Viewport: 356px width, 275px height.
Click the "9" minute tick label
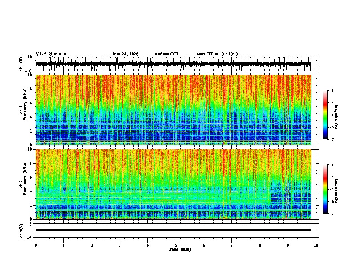pos(288,245)
